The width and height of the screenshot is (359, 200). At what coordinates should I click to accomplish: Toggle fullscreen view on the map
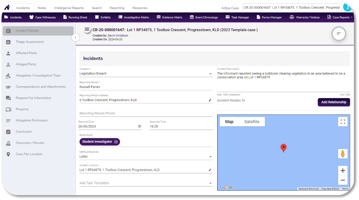342,122
